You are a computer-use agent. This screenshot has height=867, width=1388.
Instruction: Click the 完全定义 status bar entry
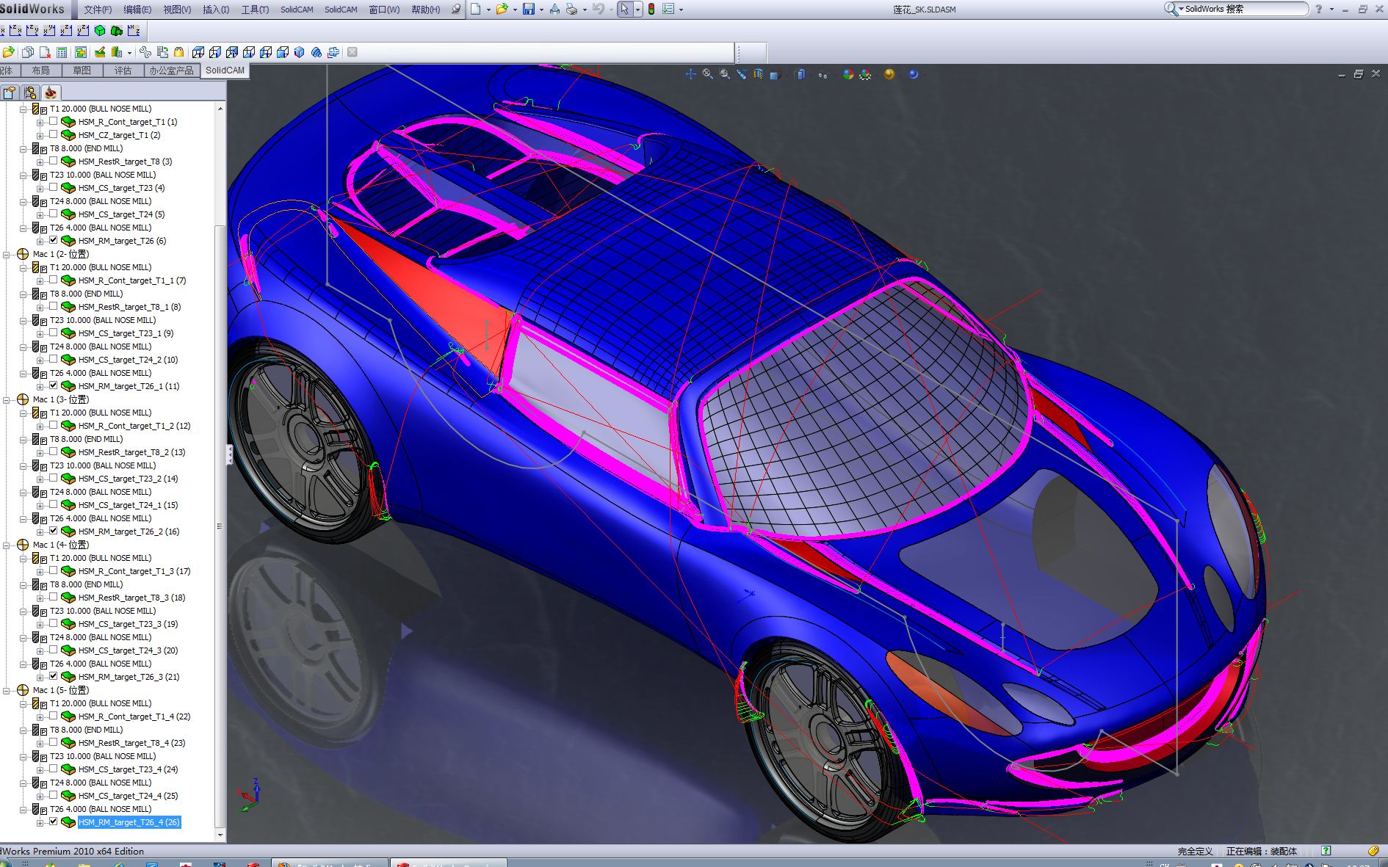[x=1195, y=852]
